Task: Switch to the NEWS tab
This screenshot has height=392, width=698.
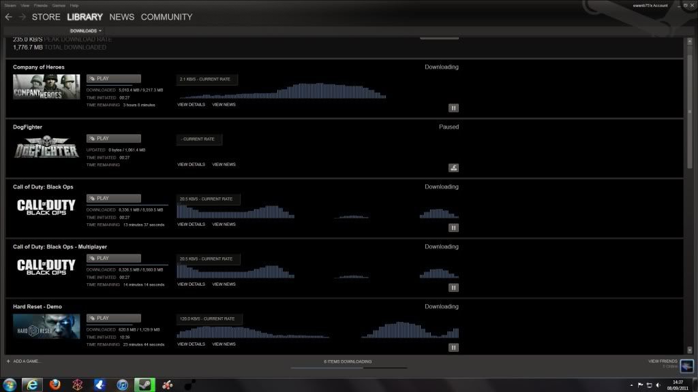Action: pyautogui.click(x=121, y=17)
